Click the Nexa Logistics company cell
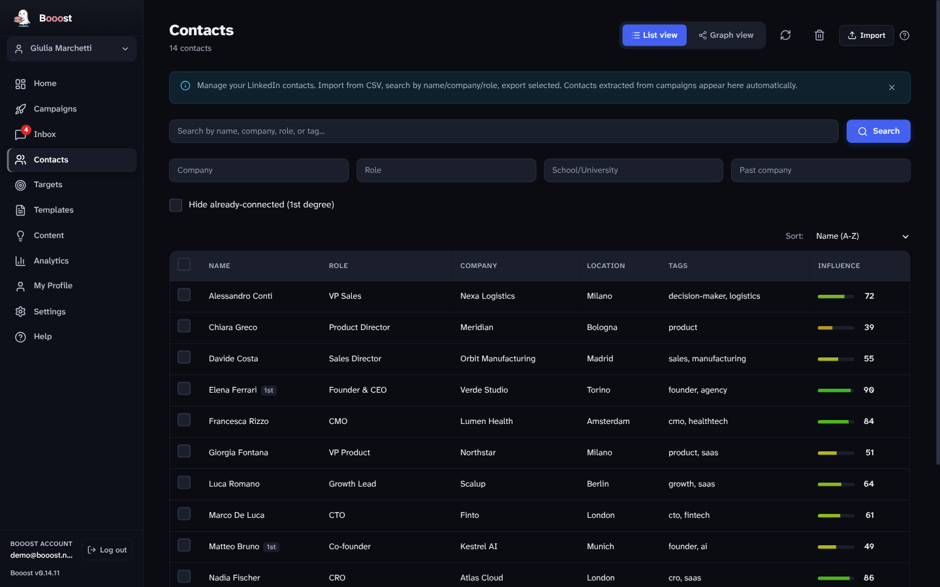The image size is (940, 587). 488,296
